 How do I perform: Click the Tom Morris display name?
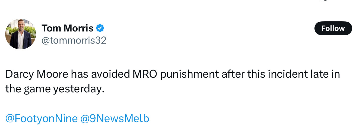pos(67,28)
